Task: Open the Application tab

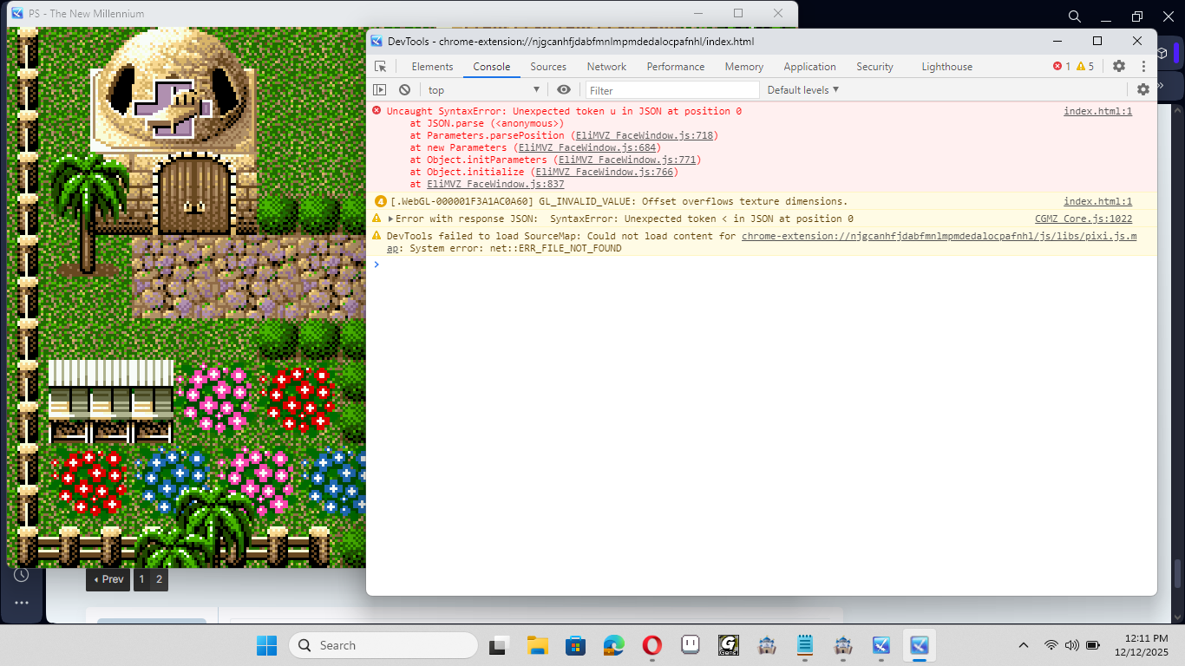Action: click(809, 67)
